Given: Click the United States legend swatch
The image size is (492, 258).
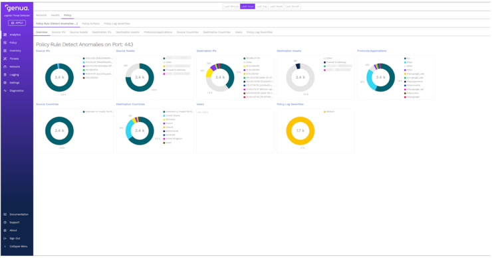Looking at the screenshot, I should coord(164,115).
